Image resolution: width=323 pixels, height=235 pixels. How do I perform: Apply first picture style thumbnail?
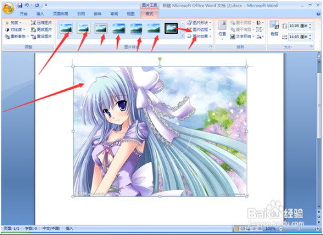[x=66, y=28]
